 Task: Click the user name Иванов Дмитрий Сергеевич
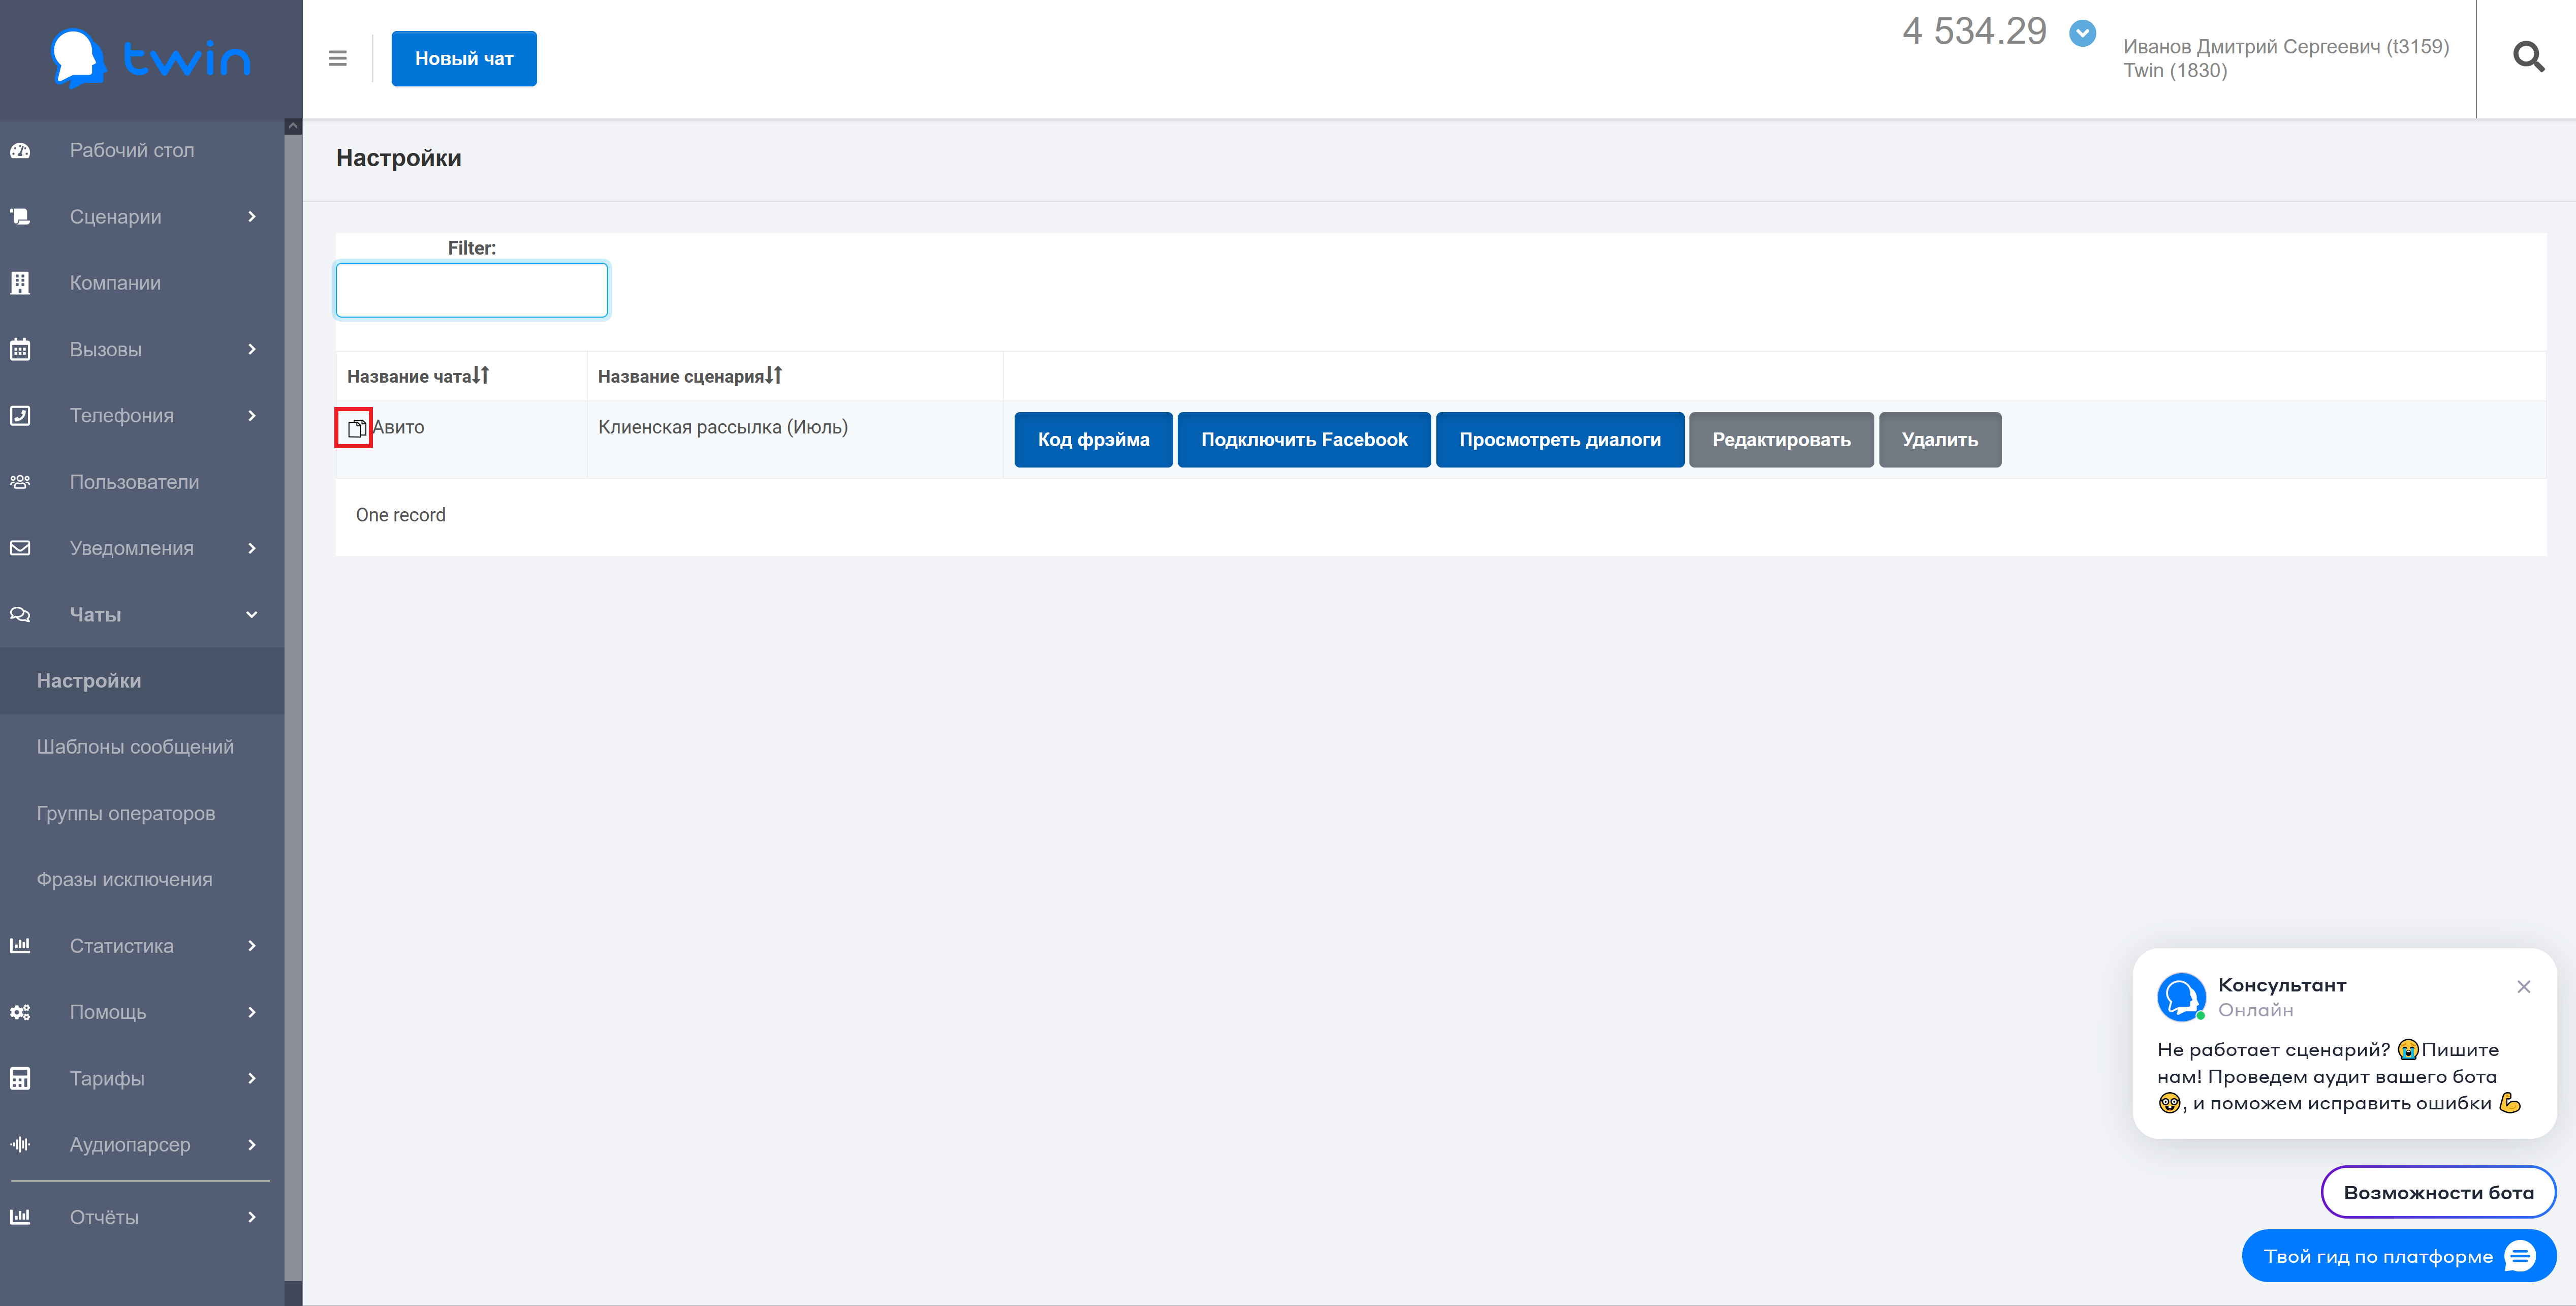pos(2286,46)
